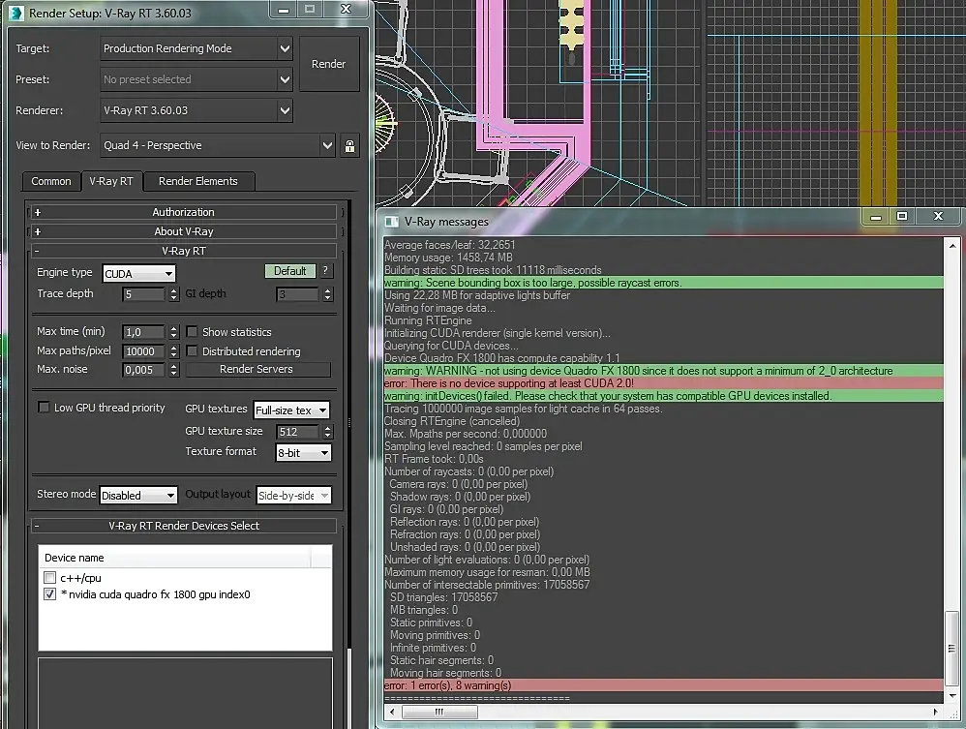This screenshot has width=966, height=729.
Task: Open the Target rendering mode dropdown
Action: tap(196, 48)
